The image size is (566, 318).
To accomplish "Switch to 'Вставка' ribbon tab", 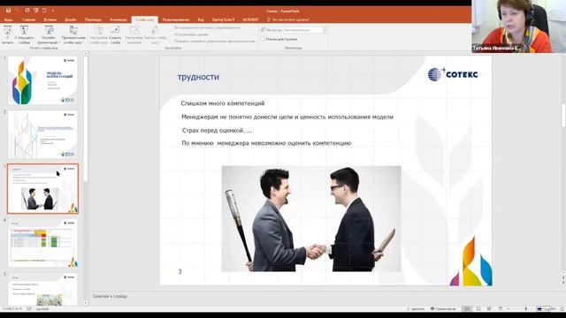I will pyautogui.click(x=50, y=19).
